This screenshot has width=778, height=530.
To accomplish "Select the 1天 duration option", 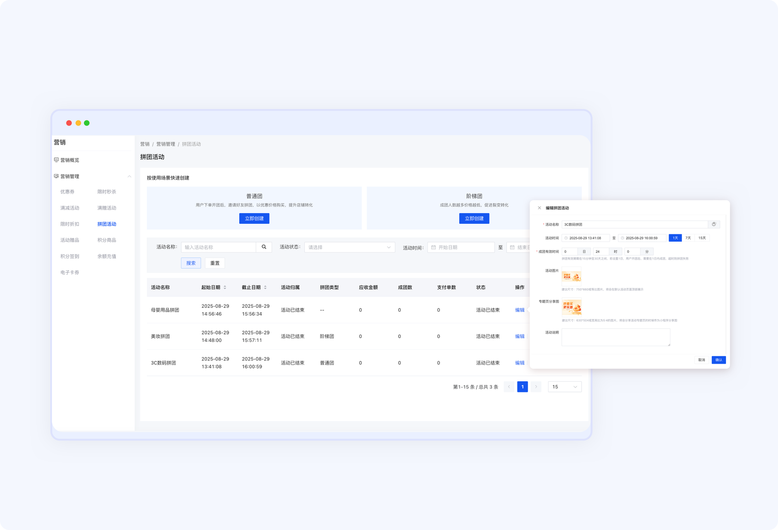I will click(x=675, y=238).
